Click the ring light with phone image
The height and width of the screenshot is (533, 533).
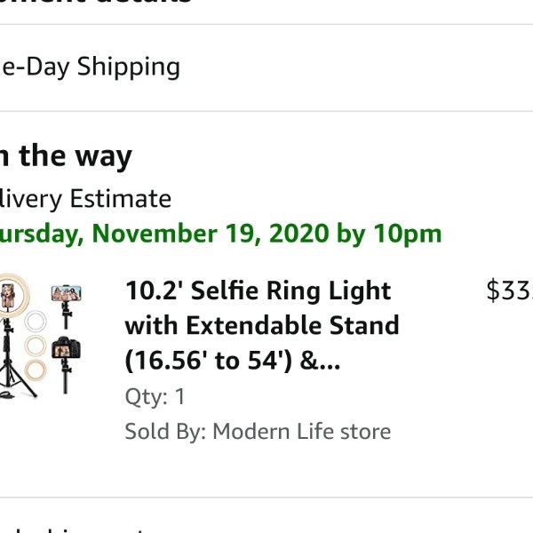coord(12,296)
